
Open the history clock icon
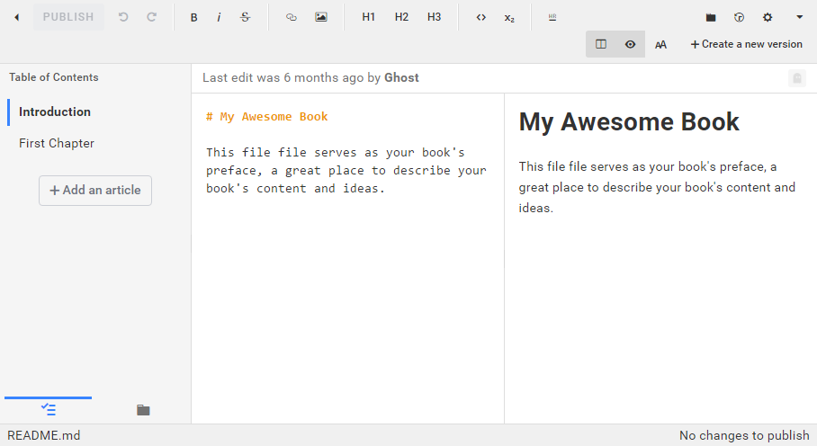(x=739, y=17)
